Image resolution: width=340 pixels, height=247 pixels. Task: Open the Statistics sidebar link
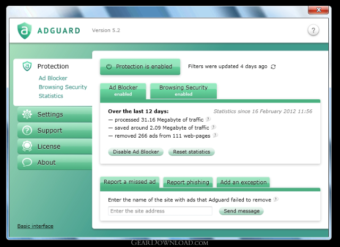click(51, 96)
